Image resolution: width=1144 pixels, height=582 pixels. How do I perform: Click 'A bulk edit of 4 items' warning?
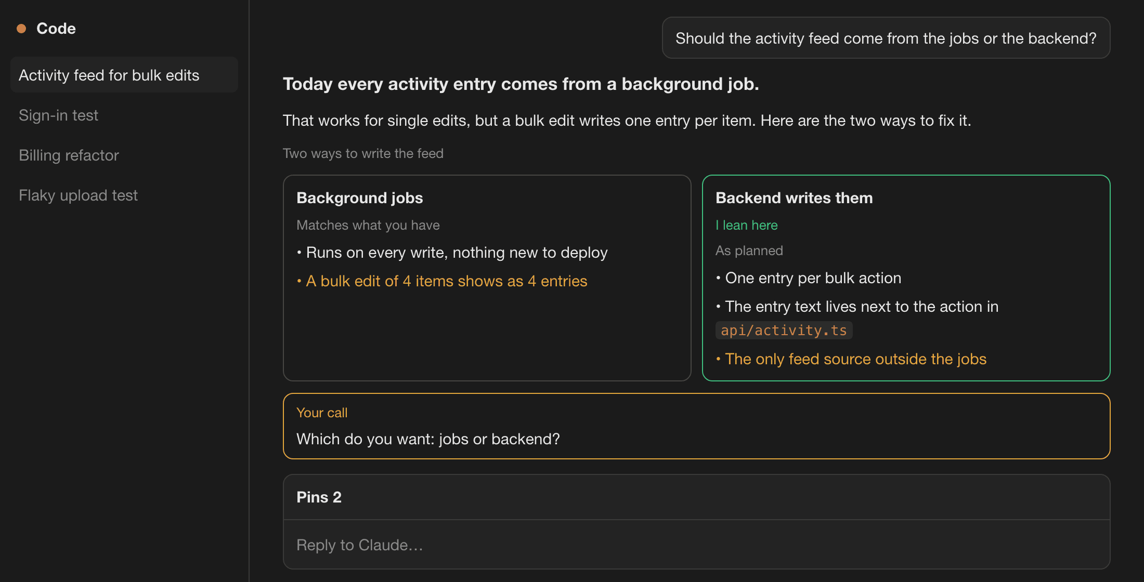point(447,281)
